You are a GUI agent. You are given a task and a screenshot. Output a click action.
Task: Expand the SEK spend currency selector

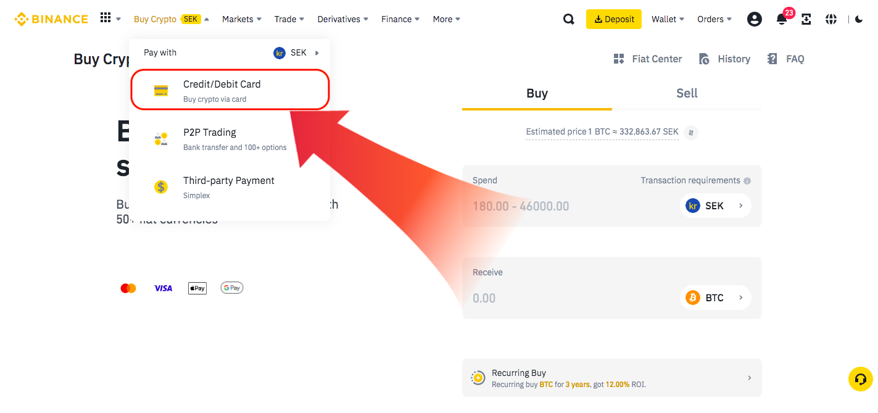tap(715, 206)
